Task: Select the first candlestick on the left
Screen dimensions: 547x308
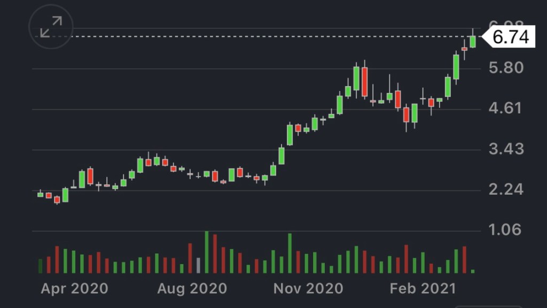Action: 40,195
